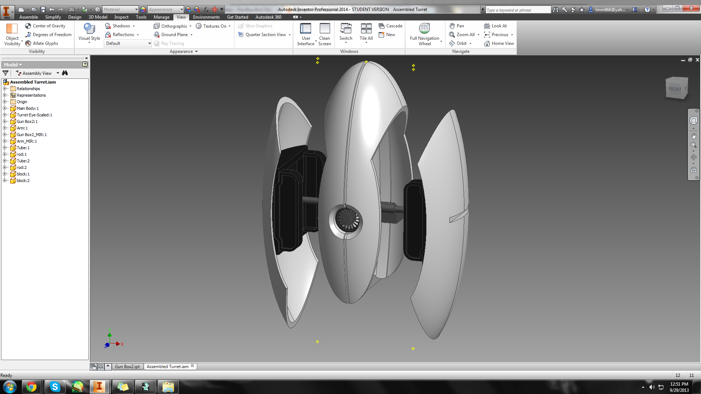Select the Pan tool
The height and width of the screenshot is (394, 701).
pos(456,26)
